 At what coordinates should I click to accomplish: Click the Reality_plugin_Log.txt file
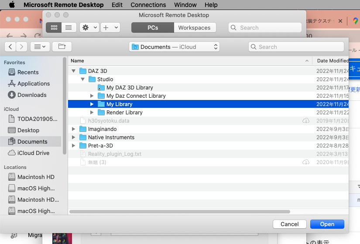(x=208, y=154)
